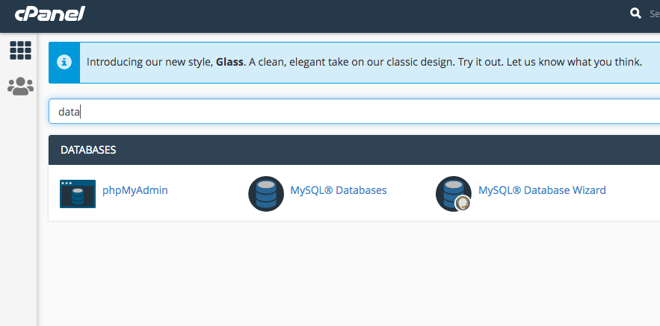Click the info icon on the banner
The height and width of the screenshot is (326, 660).
(x=64, y=62)
